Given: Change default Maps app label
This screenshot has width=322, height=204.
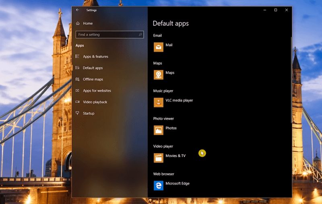Looking at the screenshot, I should tap(170, 73).
